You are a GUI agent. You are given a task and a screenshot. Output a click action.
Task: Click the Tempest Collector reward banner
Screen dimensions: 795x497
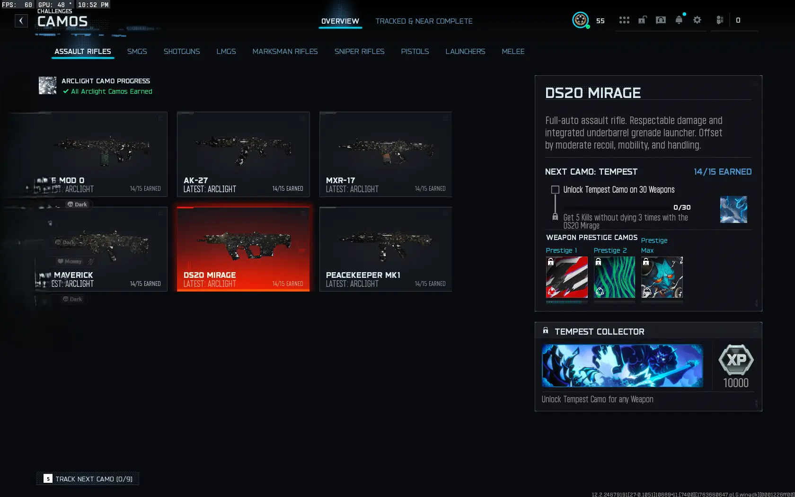(x=622, y=365)
